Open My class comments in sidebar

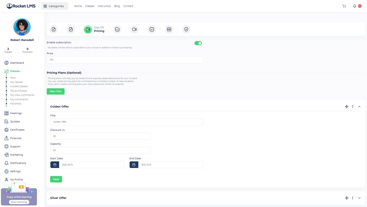click(22, 95)
